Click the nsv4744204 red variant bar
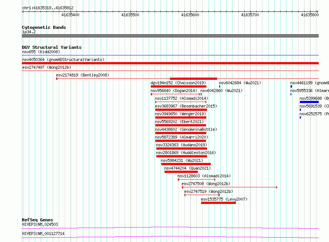 coord(181,172)
